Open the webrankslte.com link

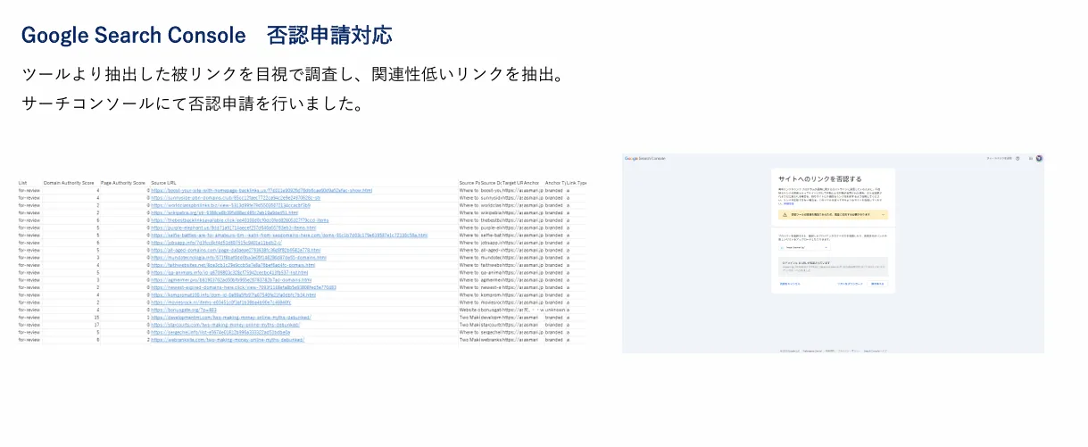click(x=228, y=339)
